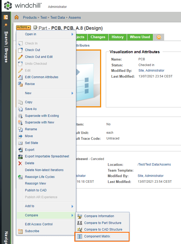
Task: Click the Export icon
Action: tap(20, 150)
